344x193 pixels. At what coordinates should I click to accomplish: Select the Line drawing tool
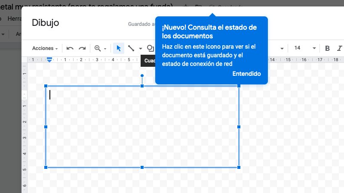tap(131, 48)
